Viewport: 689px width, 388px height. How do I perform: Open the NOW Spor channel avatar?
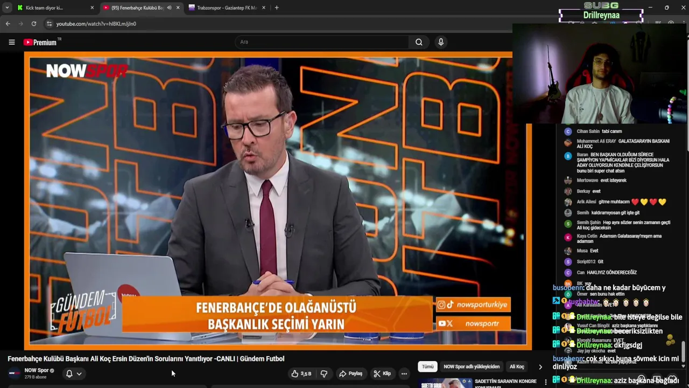tap(15, 373)
